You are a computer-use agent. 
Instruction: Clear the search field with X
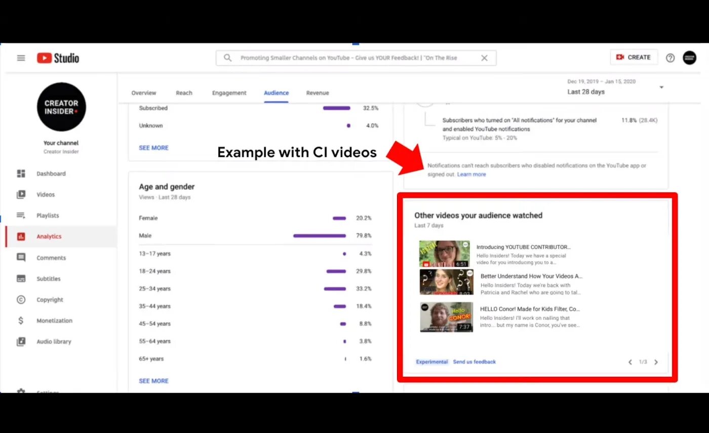(x=484, y=58)
